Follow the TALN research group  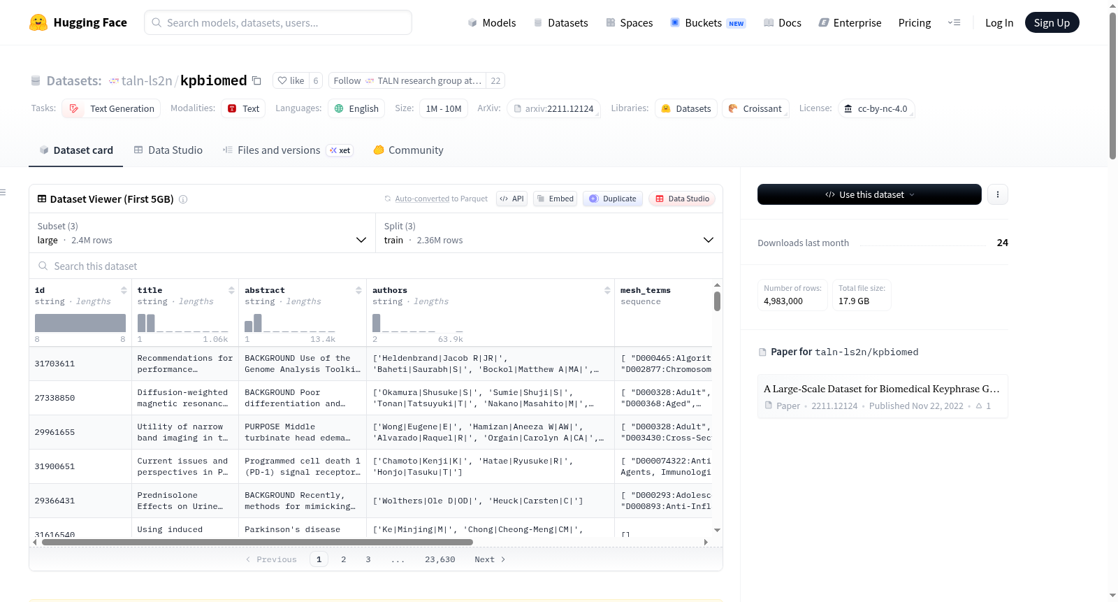tap(407, 80)
